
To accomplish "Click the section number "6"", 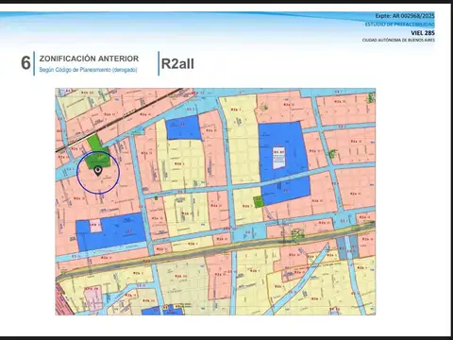I will coord(25,63).
